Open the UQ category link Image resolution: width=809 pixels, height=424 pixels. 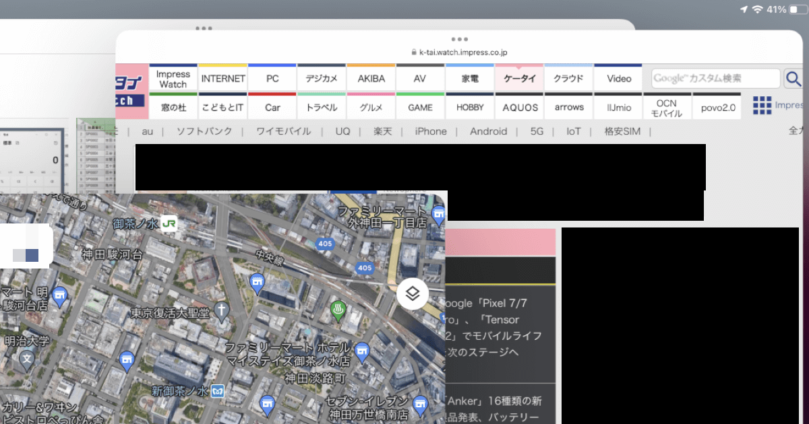tap(342, 131)
